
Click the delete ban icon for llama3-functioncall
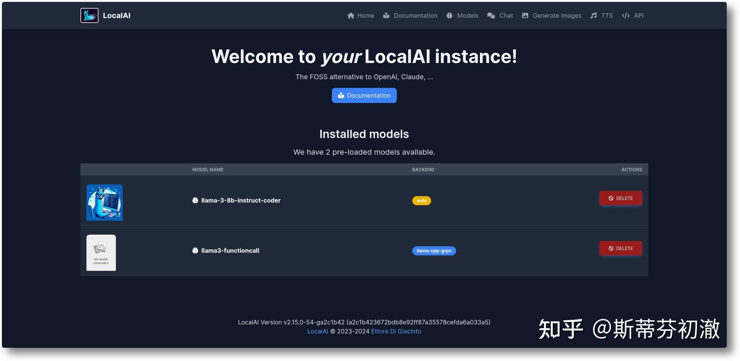[x=612, y=248]
